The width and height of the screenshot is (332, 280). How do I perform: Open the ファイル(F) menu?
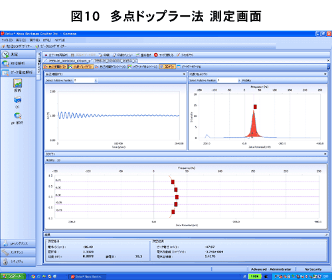[7, 40]
